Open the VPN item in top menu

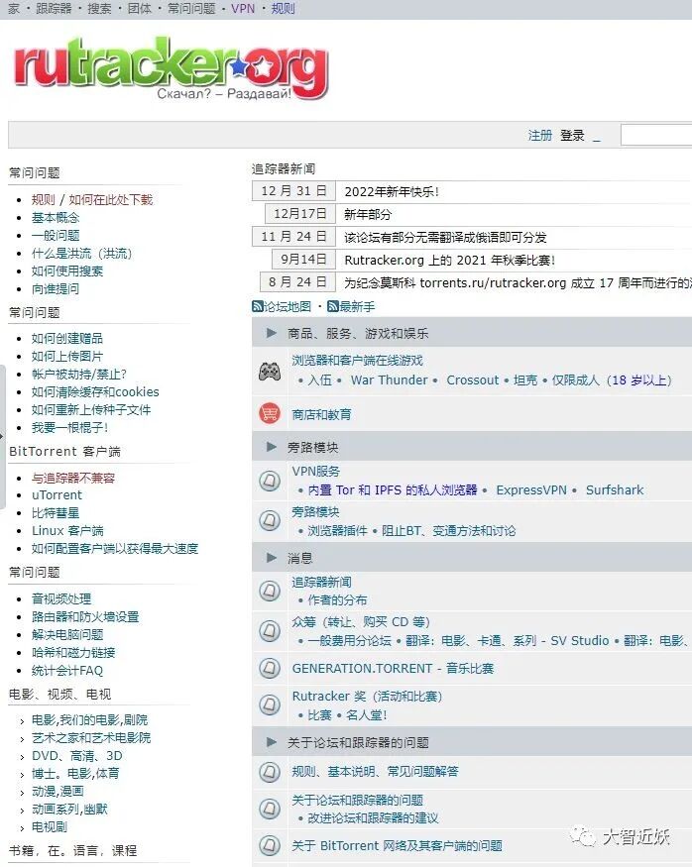click(x=243, y=9)
